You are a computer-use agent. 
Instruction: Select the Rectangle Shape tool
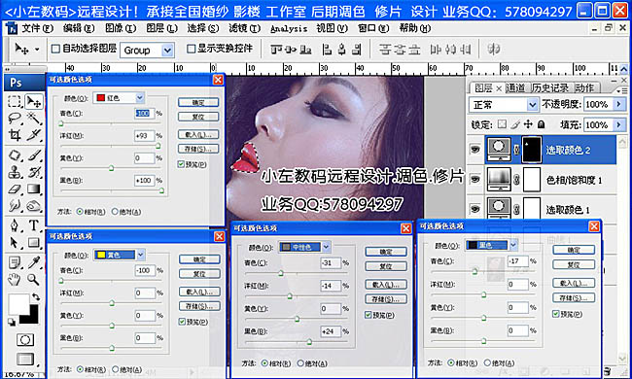34,243
